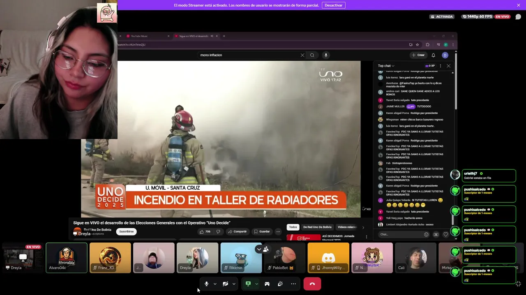The height and width of the screenshot is (295, 526).
Task: Open screen share options arrow
Action: tap(256, 284)
